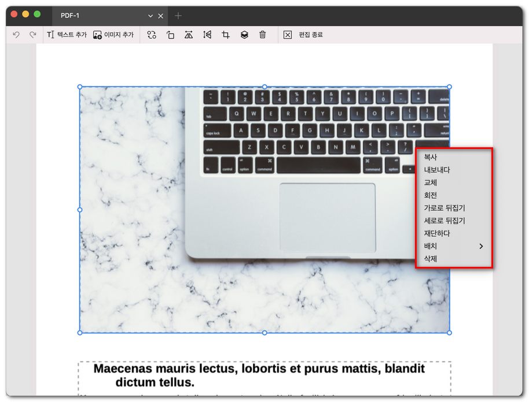Viewport: 529px width, 402px height.
Task: Click the flip vertical toolbar icon
Action: [x=207, y=35]
